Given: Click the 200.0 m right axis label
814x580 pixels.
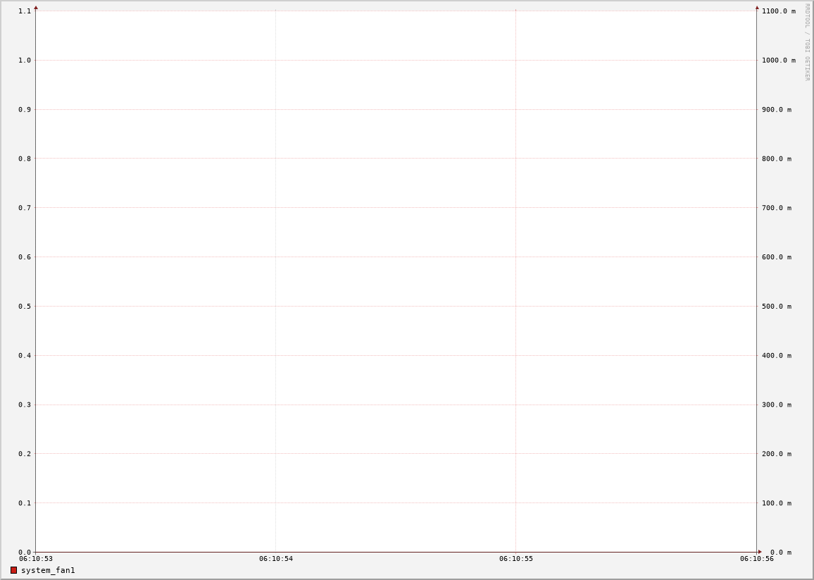Looking at the screenshot, I should tap(776, 454).
